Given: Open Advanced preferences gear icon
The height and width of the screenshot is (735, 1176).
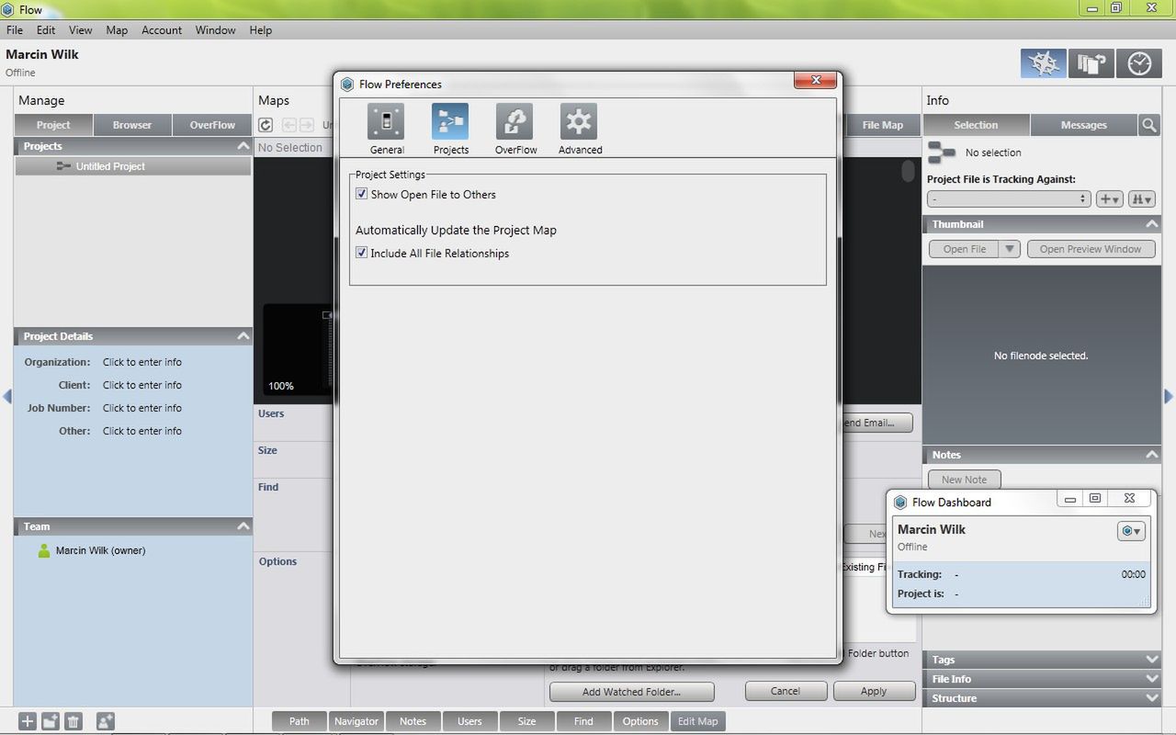Looking at the screenshot, I should 579,121.
